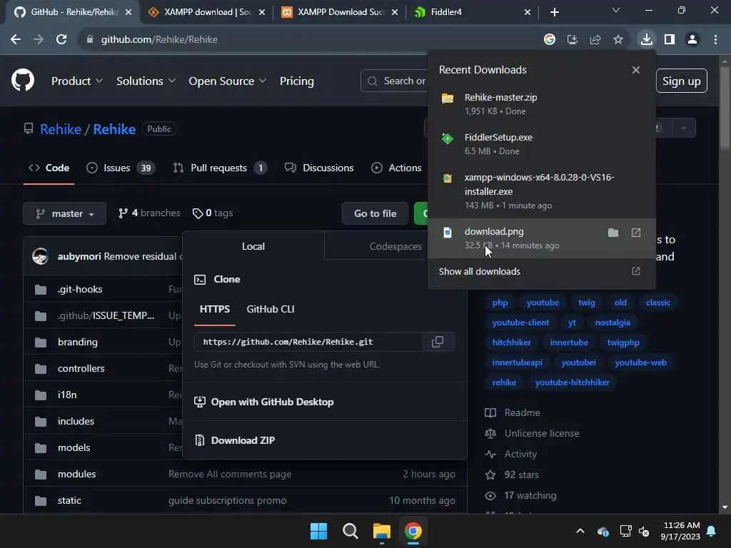Open Rehike-master.zip download entry
The width and height of the screenshot is (731, 548).
[541, 104]
